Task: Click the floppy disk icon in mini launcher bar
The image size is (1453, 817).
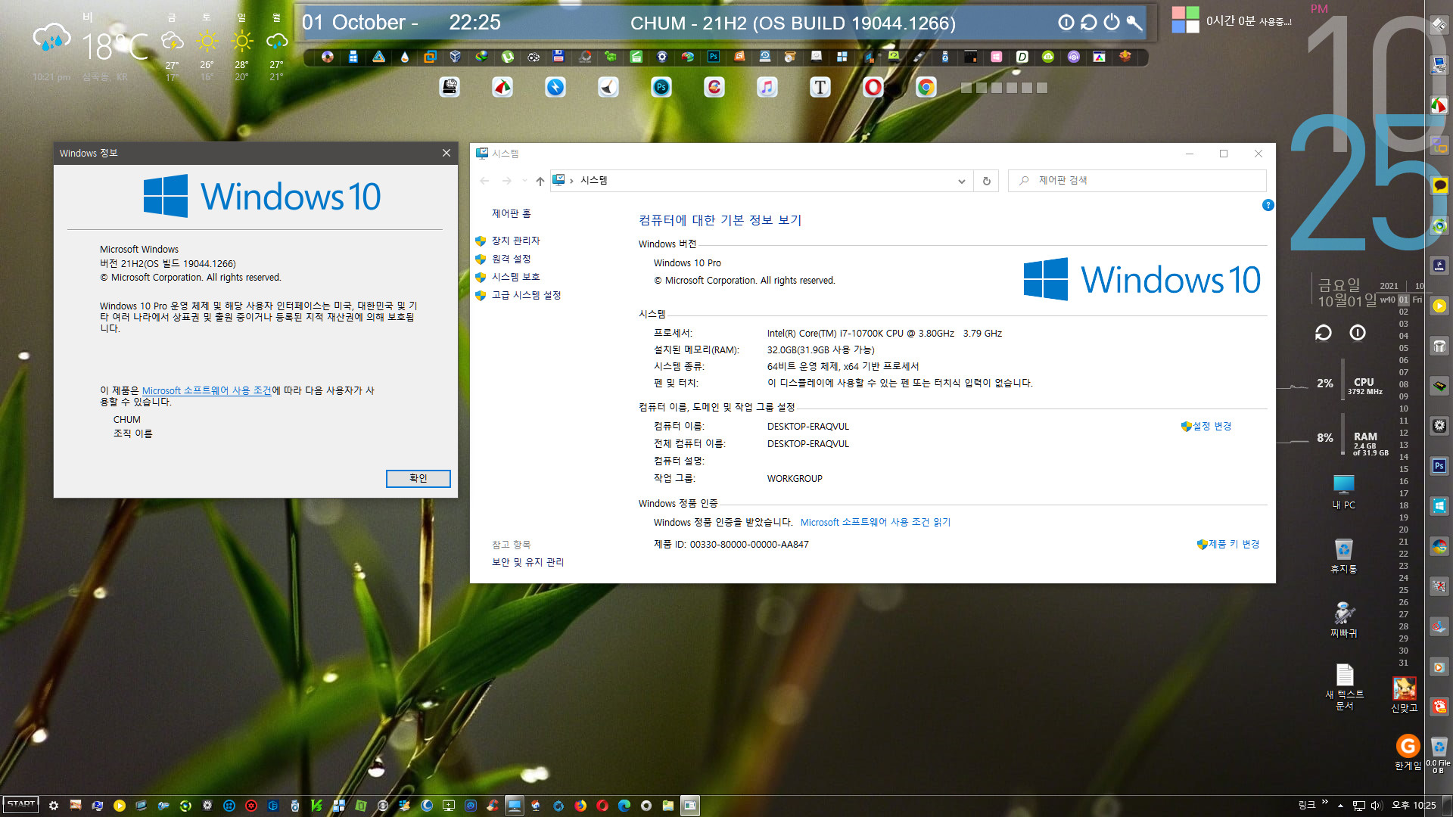Action: pyautogui.click(x=558, y=56)
